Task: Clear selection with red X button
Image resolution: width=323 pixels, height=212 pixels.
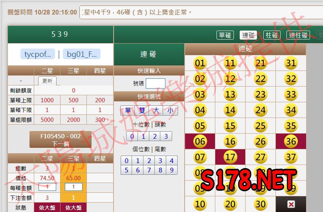Action: 291,205
